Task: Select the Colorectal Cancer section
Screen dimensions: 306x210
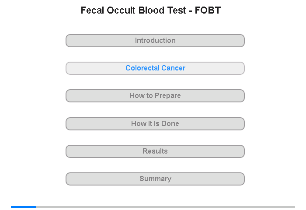Action: [155, 68]
